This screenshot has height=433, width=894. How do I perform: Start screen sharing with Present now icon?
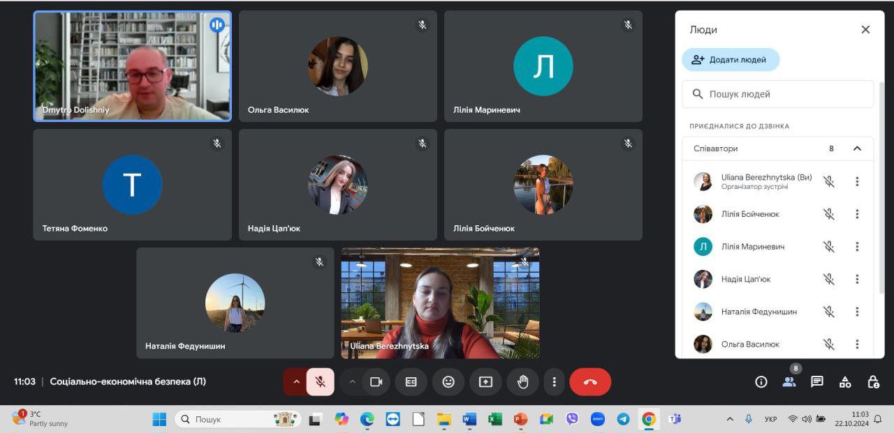[x=485, y=381]
